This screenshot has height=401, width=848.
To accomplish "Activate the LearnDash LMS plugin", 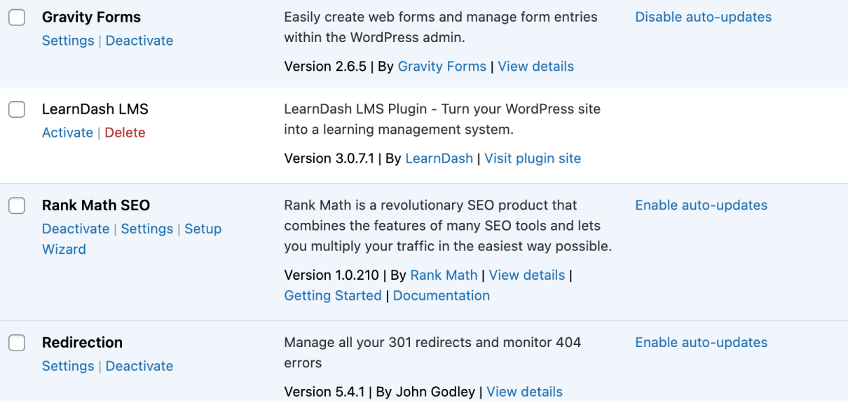I will 67,132.
